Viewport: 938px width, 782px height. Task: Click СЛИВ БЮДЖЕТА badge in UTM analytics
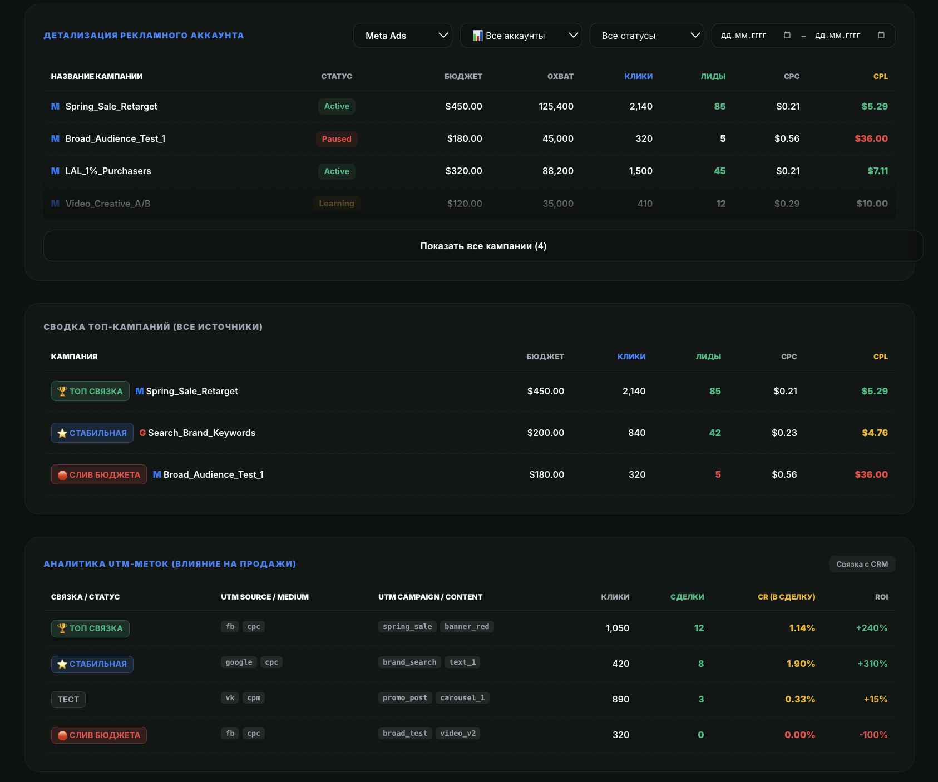click(99, 735)
